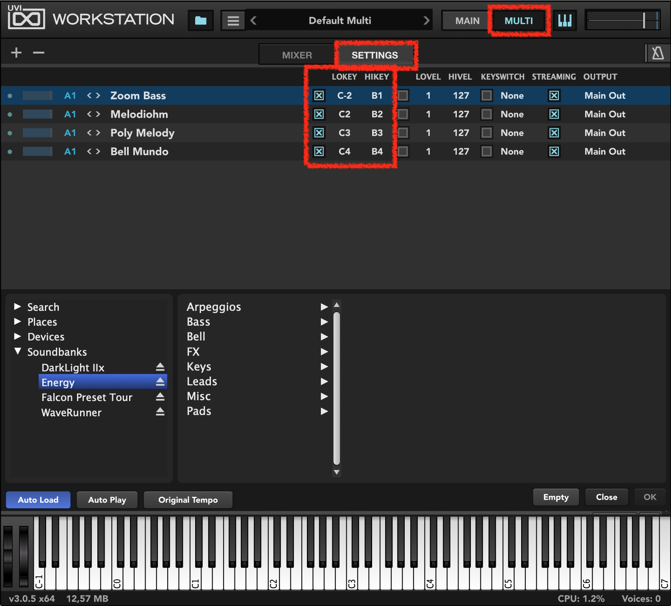Open the SETTINGS tab
This screenshot has height=606, width=671.
click(375, 55)
